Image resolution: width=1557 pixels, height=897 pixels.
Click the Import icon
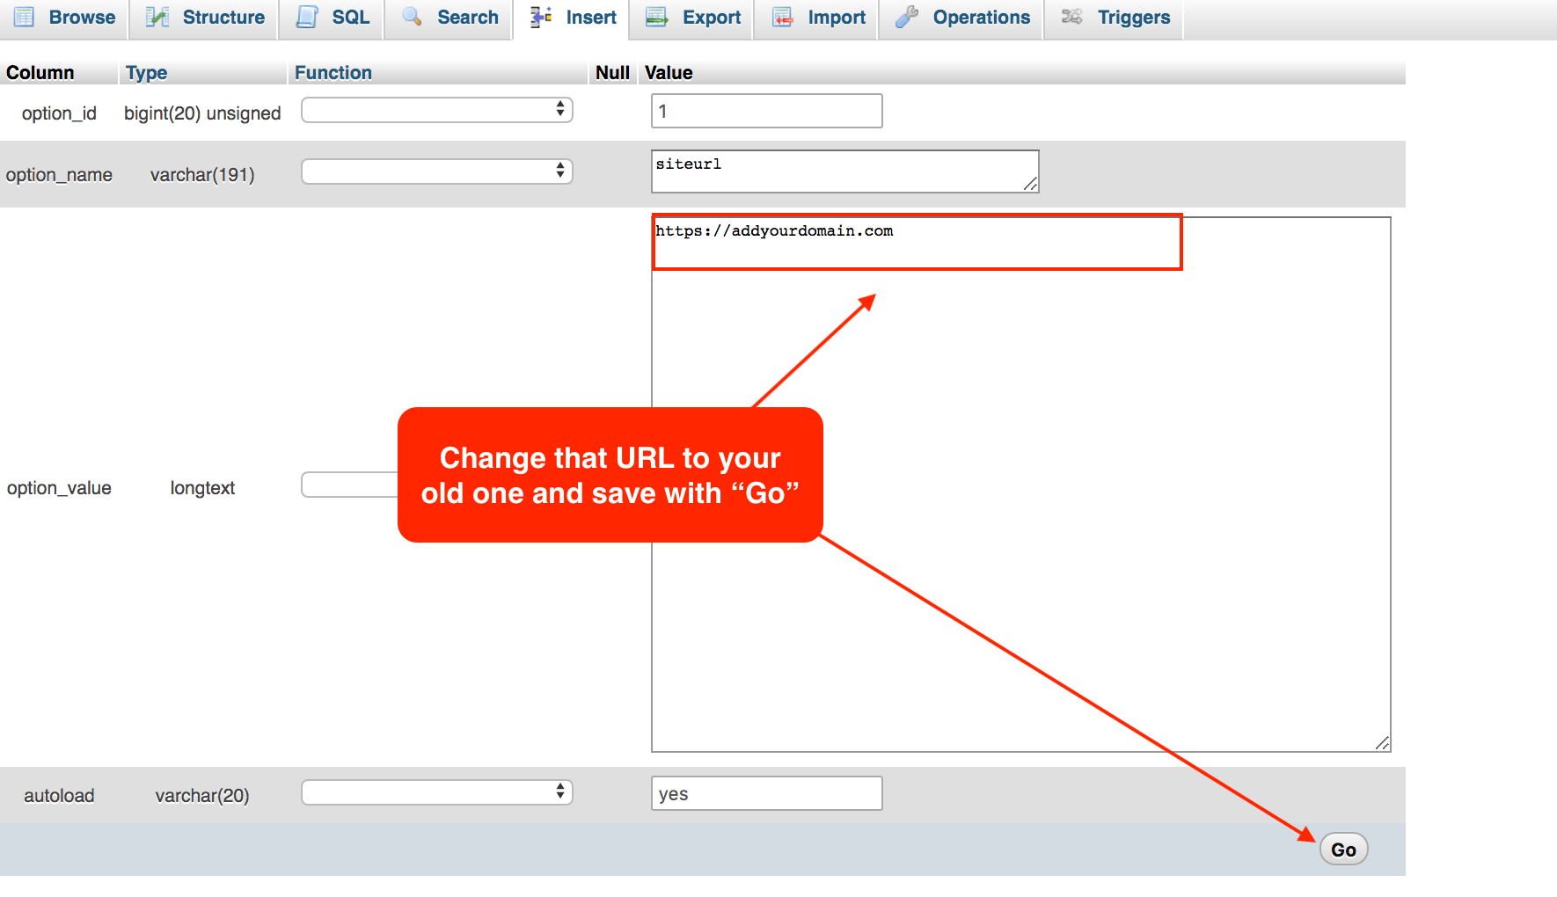[x=782, y=17]
